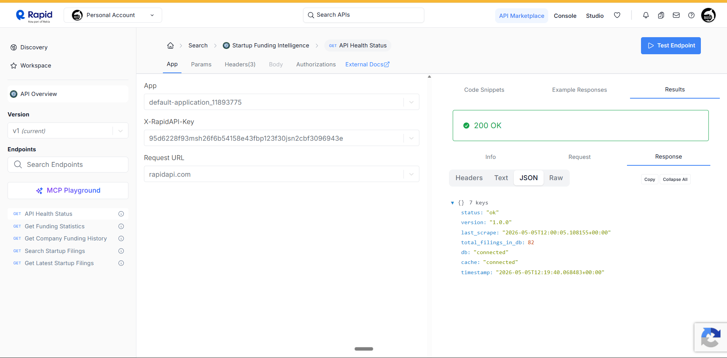The image size is (727, 358).
Task: Click the 200 OK status box
Action: click(x=580, y=126)
